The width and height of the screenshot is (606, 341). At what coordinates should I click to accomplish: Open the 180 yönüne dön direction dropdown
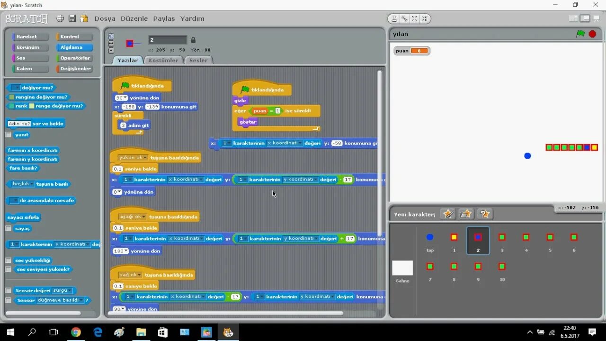[121, 251]
